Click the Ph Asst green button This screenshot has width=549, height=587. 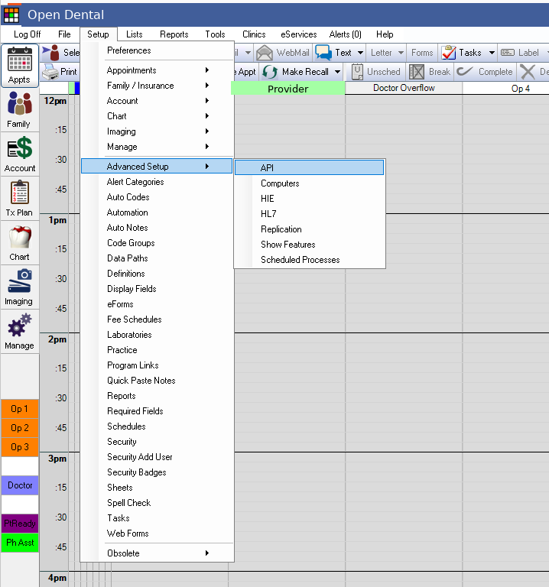(20, 543)
